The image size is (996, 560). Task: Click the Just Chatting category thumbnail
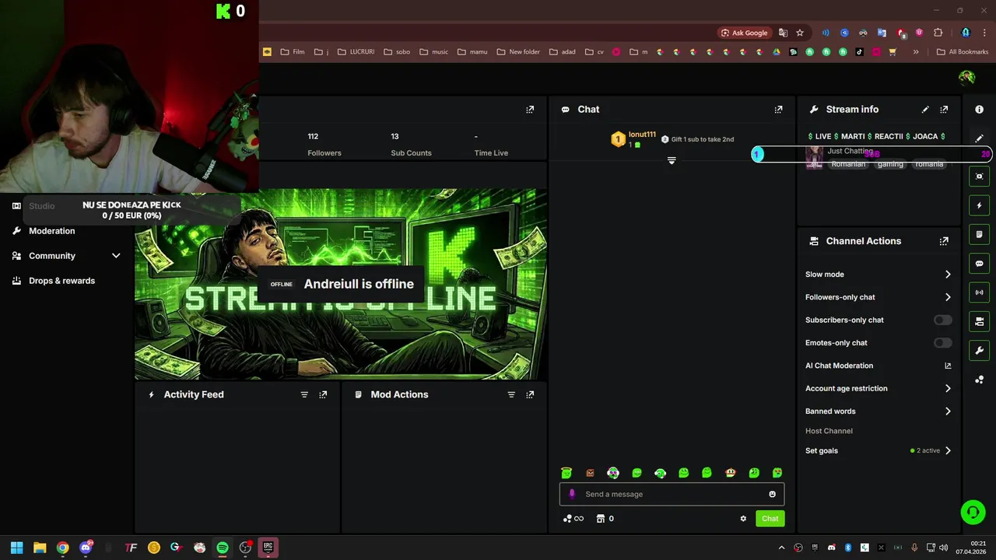[814, 158]
